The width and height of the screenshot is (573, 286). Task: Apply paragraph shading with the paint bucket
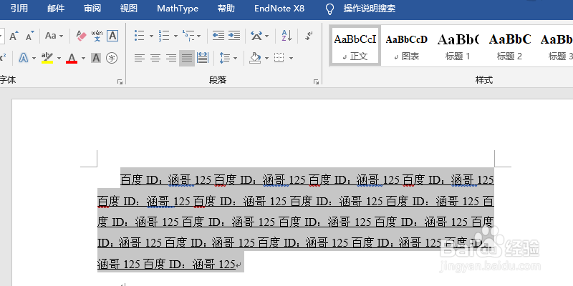click(256, 58)
